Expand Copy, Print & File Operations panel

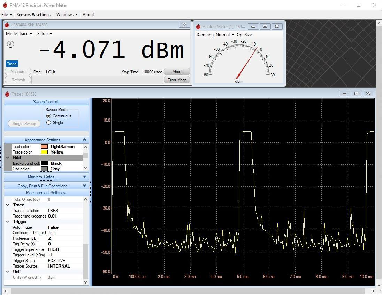(x=84, y=186)
